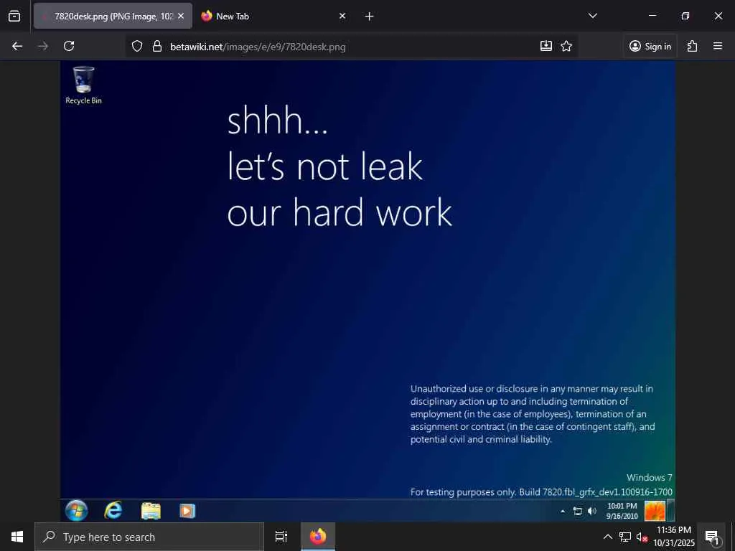Screen dimensions: 735x551
Task: Expand the list all tabs dropdown
Action: pos(593,16)
